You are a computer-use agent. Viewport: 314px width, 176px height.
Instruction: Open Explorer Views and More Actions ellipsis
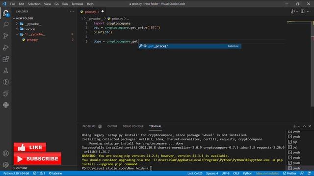point(72,11)
